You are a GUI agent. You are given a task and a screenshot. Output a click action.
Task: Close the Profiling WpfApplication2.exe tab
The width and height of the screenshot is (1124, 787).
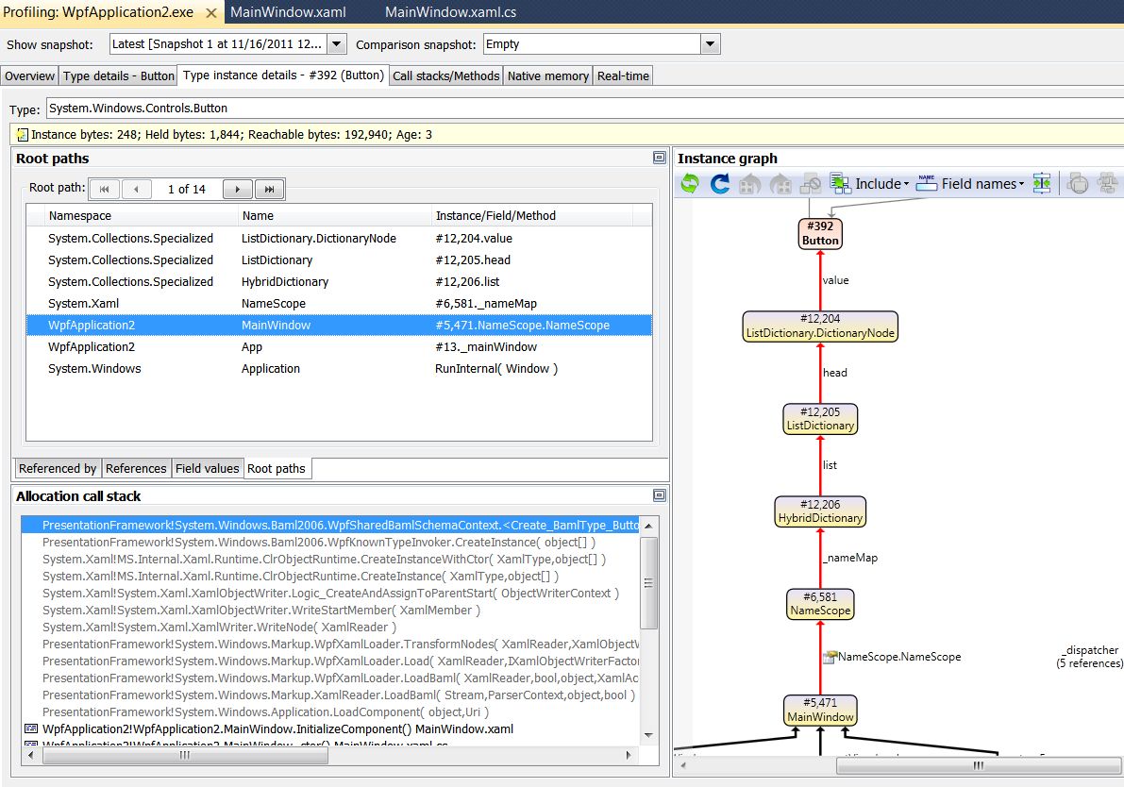click(210, 13)
